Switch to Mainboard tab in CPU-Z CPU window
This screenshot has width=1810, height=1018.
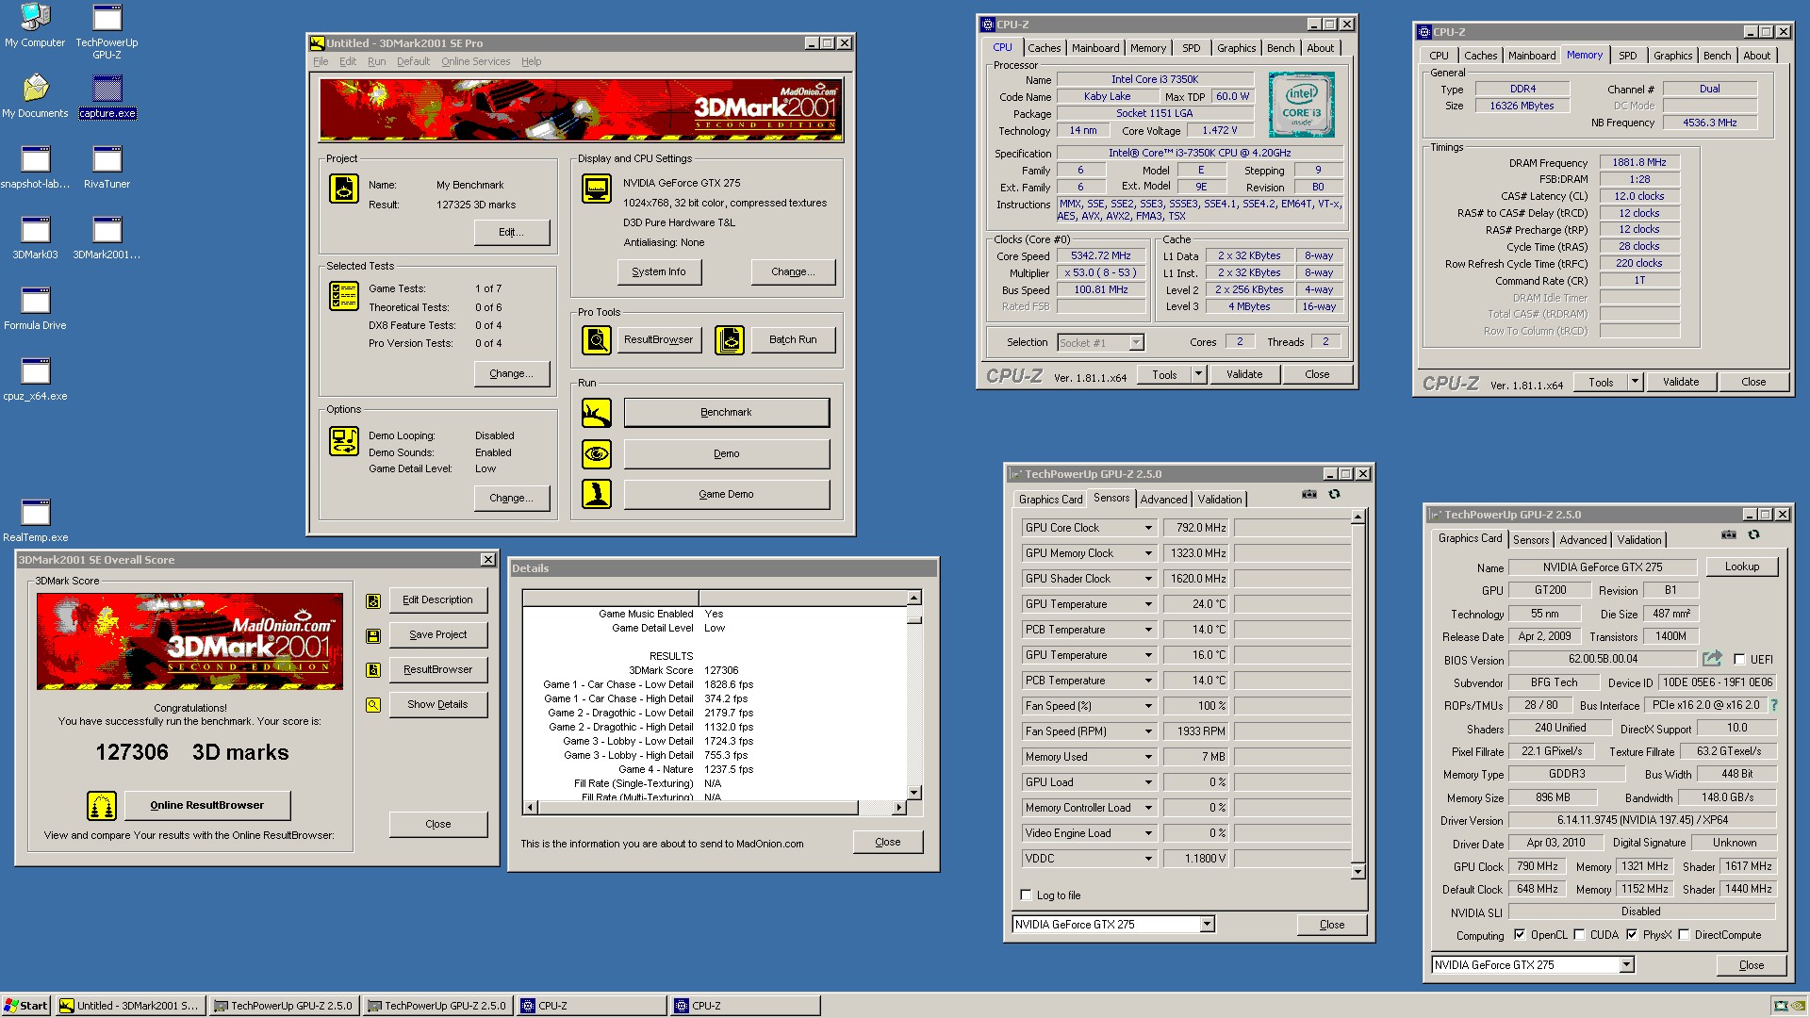point(1094,48)
